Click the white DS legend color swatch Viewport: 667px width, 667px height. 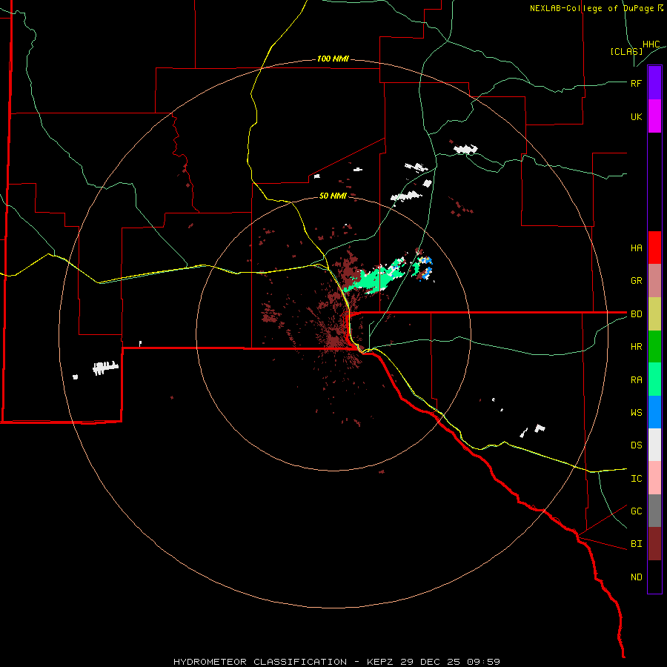coord(654,445)
